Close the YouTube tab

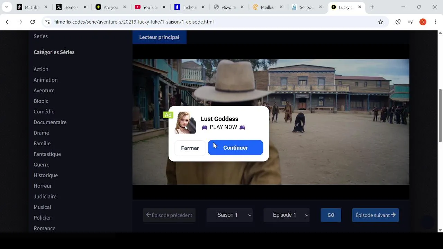(164, 7)
